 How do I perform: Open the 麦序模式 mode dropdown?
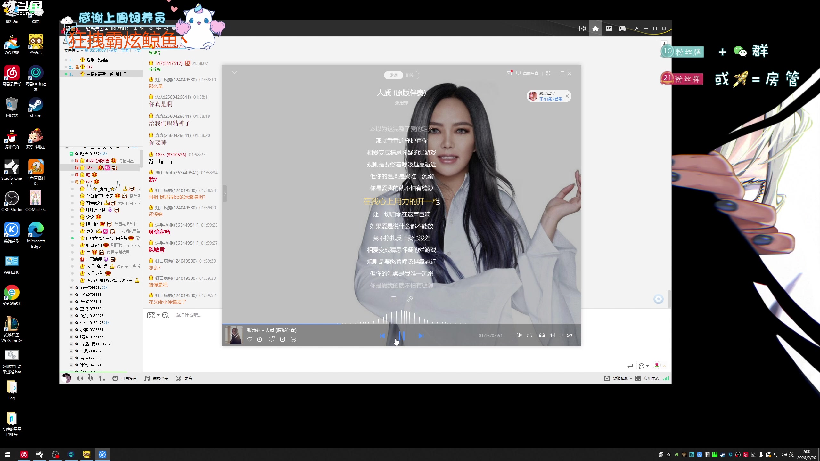pyautogui.click(x=73, y=50)
